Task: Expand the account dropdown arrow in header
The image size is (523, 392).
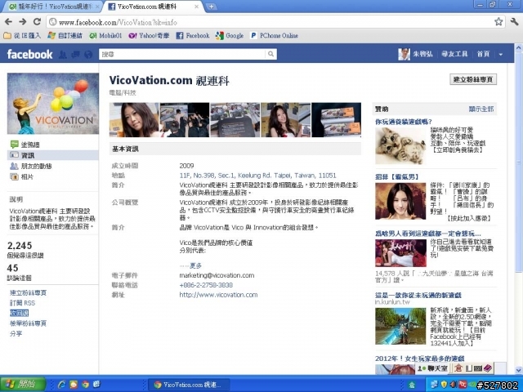Action: [500, 55]
